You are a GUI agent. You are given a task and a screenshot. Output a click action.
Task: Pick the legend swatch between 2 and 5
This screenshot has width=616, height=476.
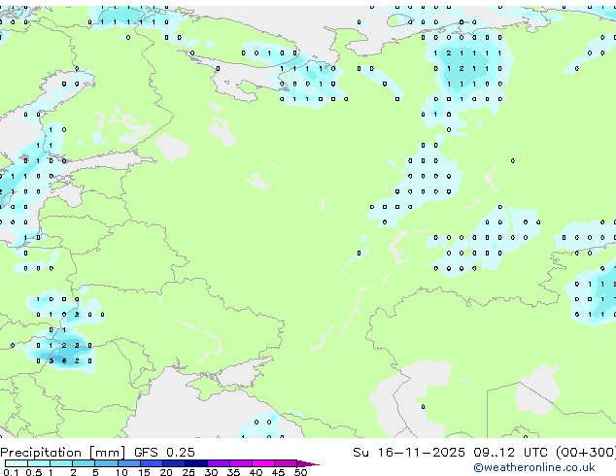coord(84,463)
